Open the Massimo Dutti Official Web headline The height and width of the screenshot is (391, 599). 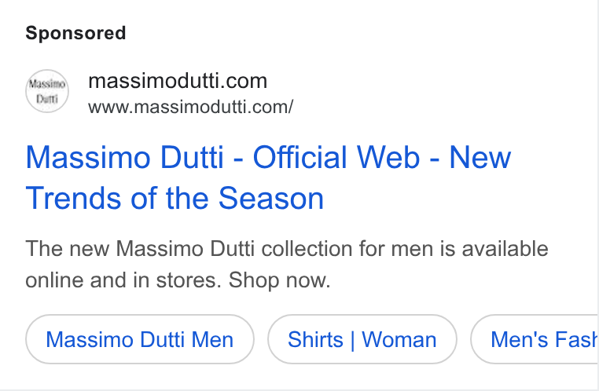(268, 177)
